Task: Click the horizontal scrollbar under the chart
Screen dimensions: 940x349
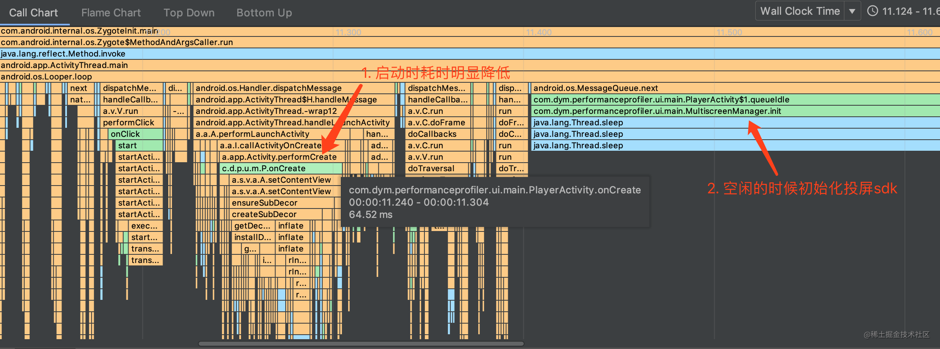Action: tap(361, 344)
